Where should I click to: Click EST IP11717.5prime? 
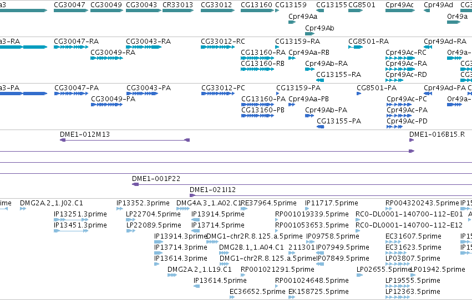(x=307, y=209)
